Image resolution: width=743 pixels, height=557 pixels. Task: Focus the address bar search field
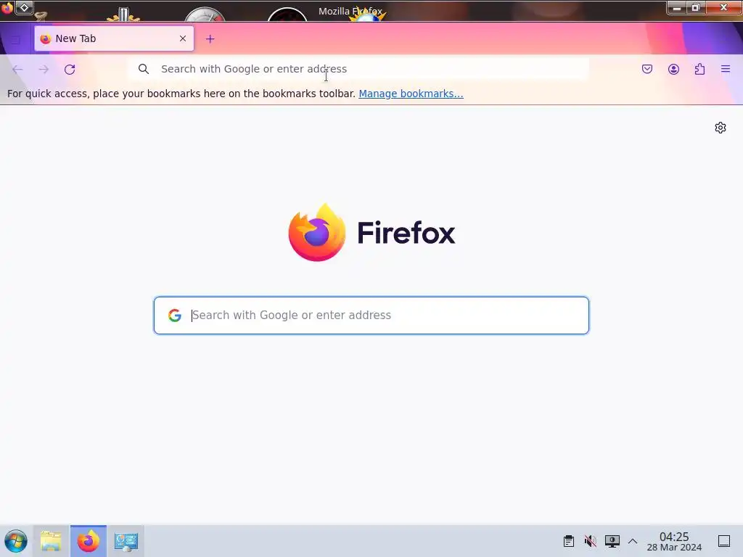(x=360, y=69)
